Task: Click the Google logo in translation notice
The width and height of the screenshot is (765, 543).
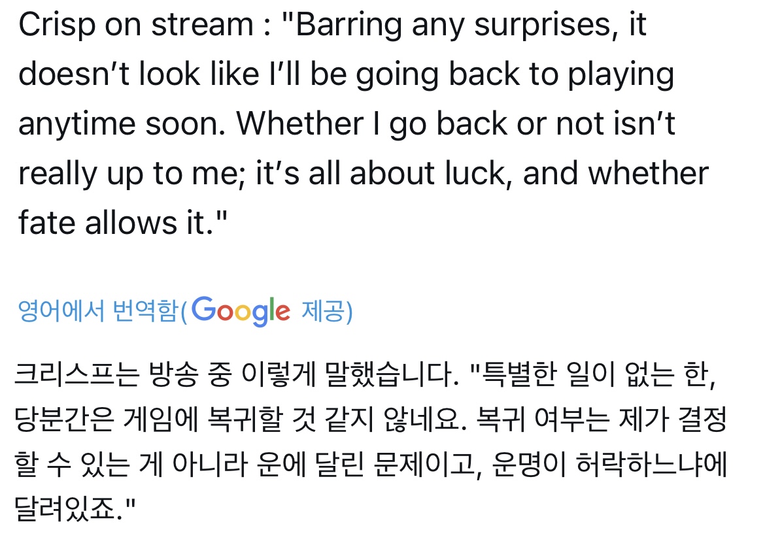Action: click(241, 310)
